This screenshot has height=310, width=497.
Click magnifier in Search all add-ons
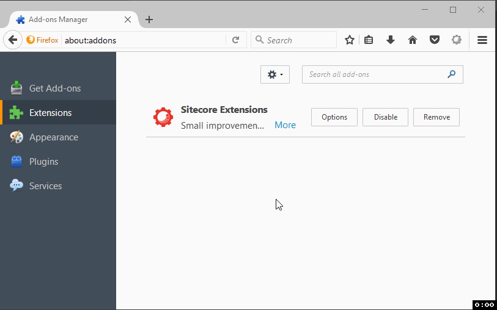(x=451, y=74)
